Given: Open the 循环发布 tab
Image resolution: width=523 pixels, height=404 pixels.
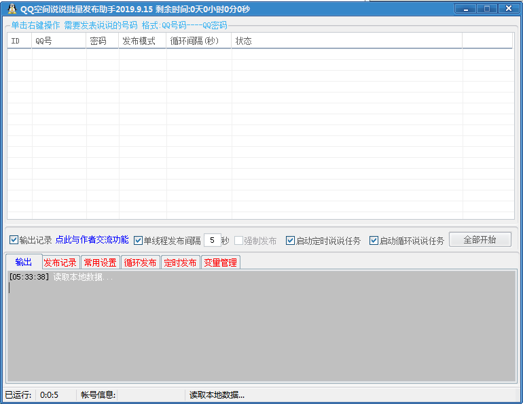Looking at the screenshot, I should coord(140,263).
